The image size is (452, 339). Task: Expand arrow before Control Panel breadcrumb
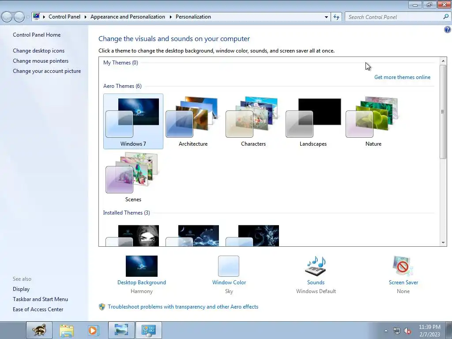coord(44,17)
